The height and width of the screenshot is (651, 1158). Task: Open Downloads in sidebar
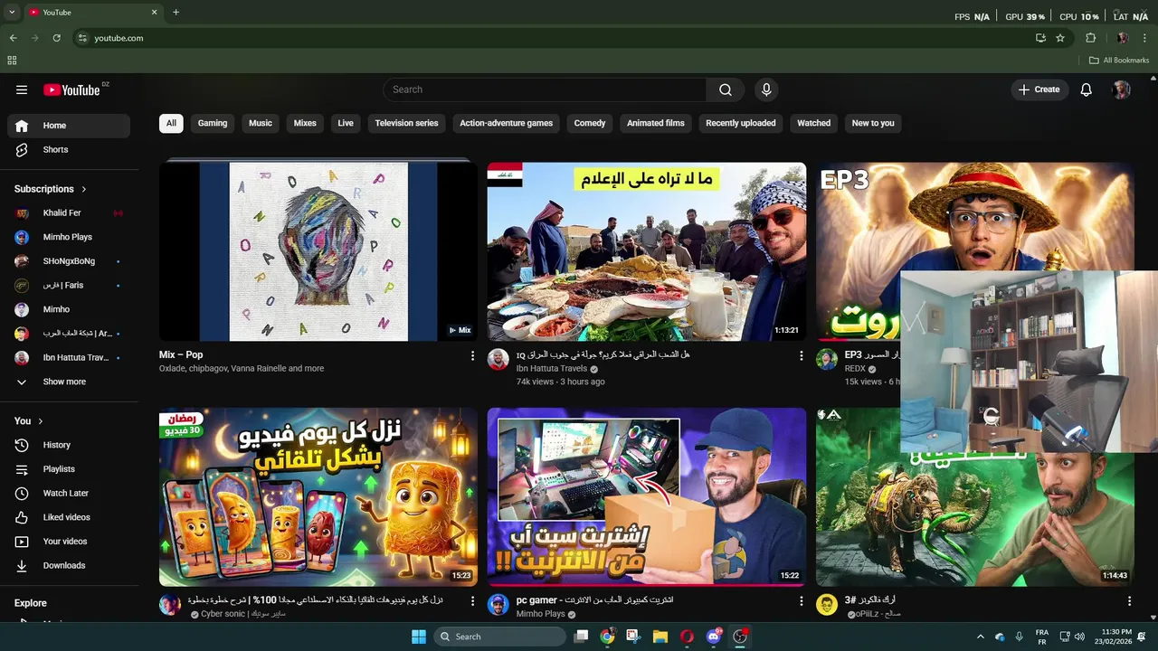69,565
